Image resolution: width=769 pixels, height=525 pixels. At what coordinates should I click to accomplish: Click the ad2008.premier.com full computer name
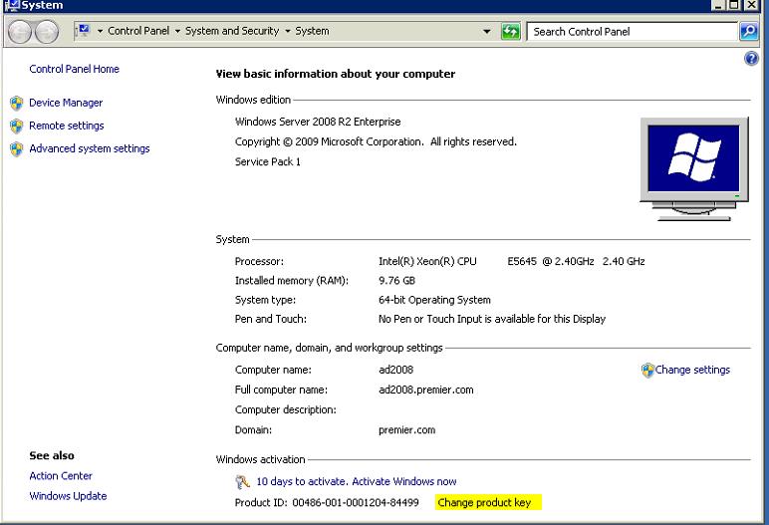pos(426,391)
